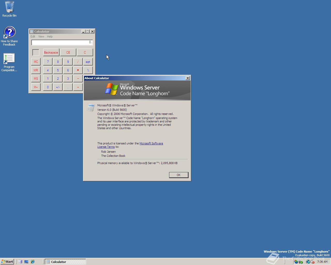Click the MR memory recall button
This screenshot has width=331, height=265.
point(36,70)
